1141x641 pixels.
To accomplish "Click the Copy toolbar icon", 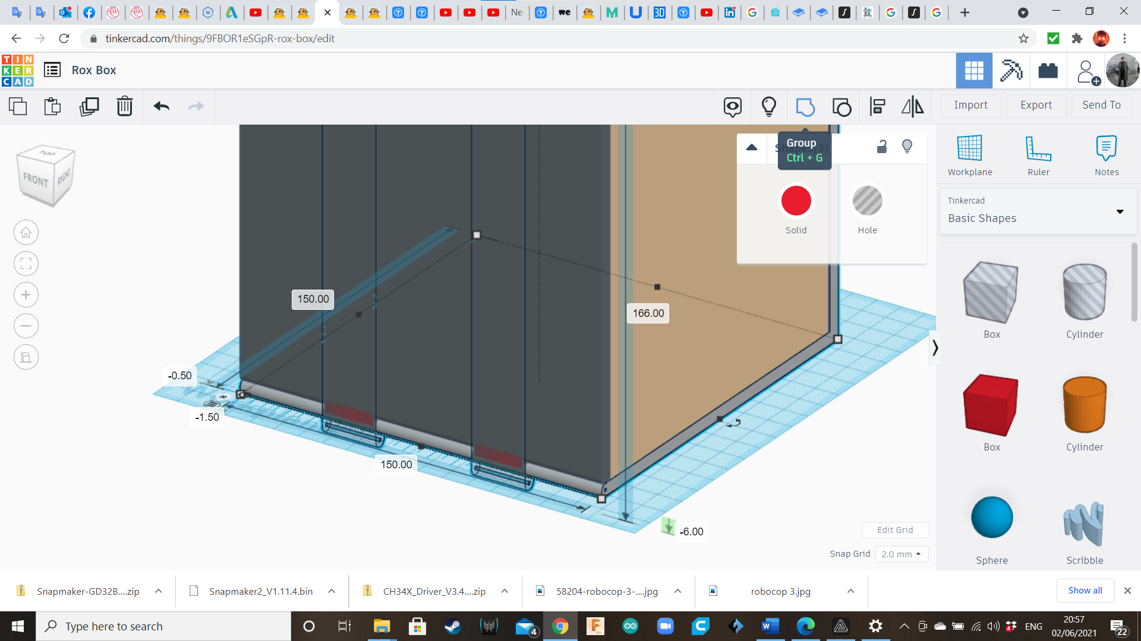I will pos(18,106).
